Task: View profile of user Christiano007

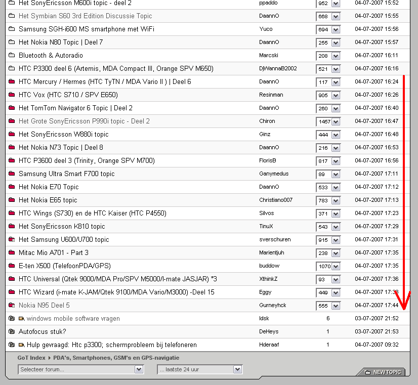Action: pos(276,200)
